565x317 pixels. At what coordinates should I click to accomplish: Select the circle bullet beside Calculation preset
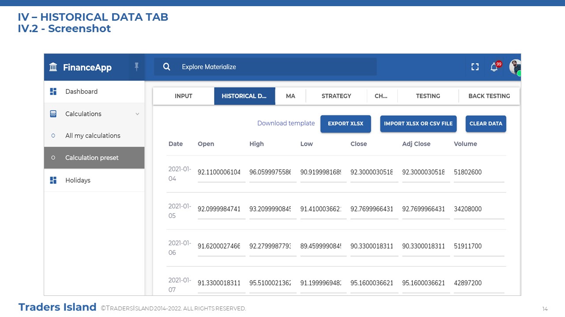pyautogui.click(x=53, y=158)
